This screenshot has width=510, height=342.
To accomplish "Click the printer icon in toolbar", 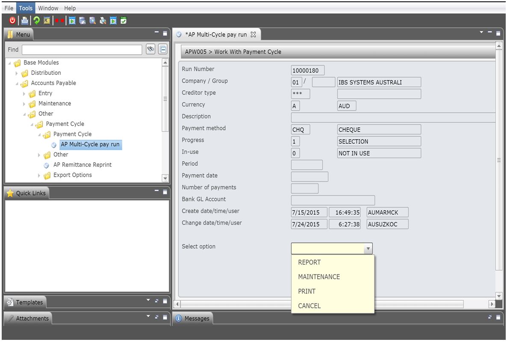I will tap(25, 21).
